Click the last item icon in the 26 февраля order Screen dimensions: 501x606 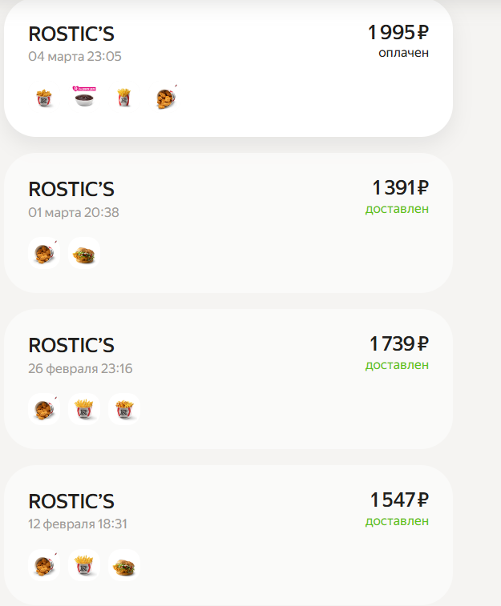click(124, 410)
